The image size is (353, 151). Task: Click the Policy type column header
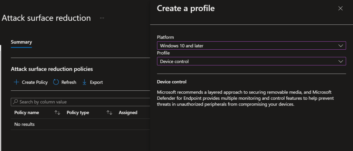tap(78, 113)
